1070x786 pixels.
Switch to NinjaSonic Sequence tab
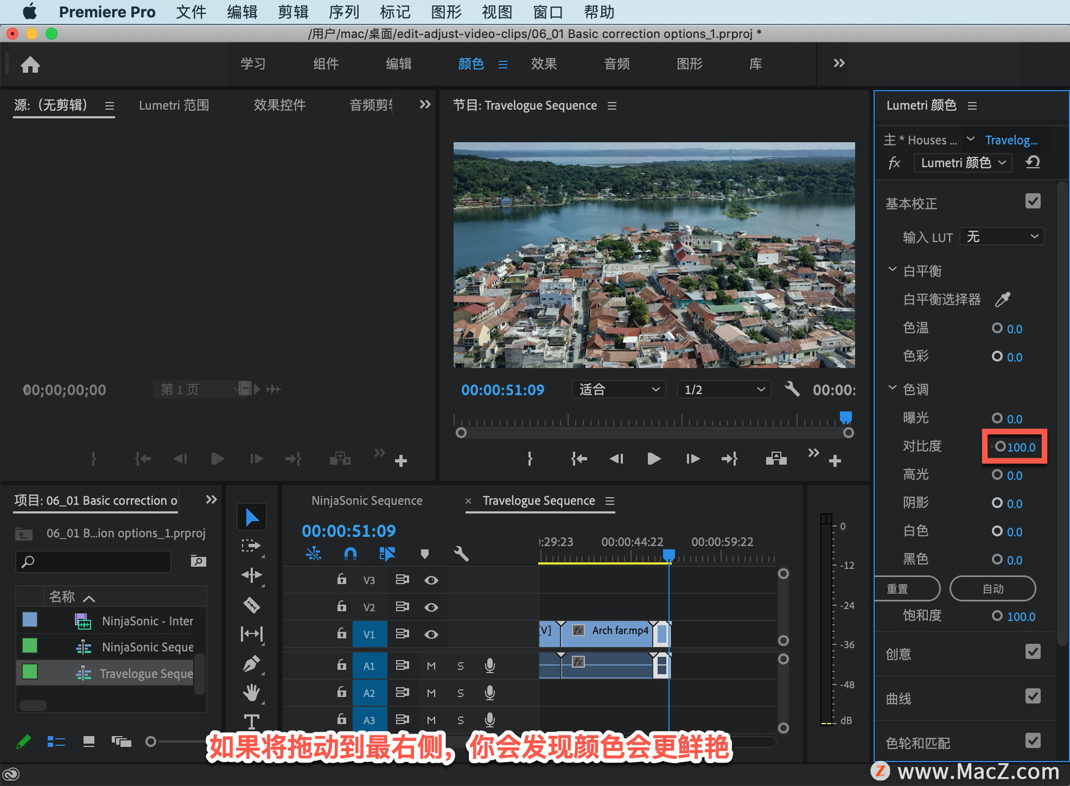[x=367, y=501]
